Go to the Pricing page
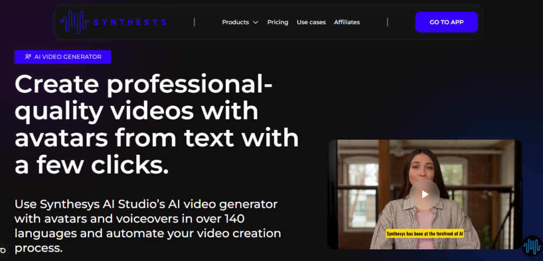This screenshot has width=543, height=261. 278,22
